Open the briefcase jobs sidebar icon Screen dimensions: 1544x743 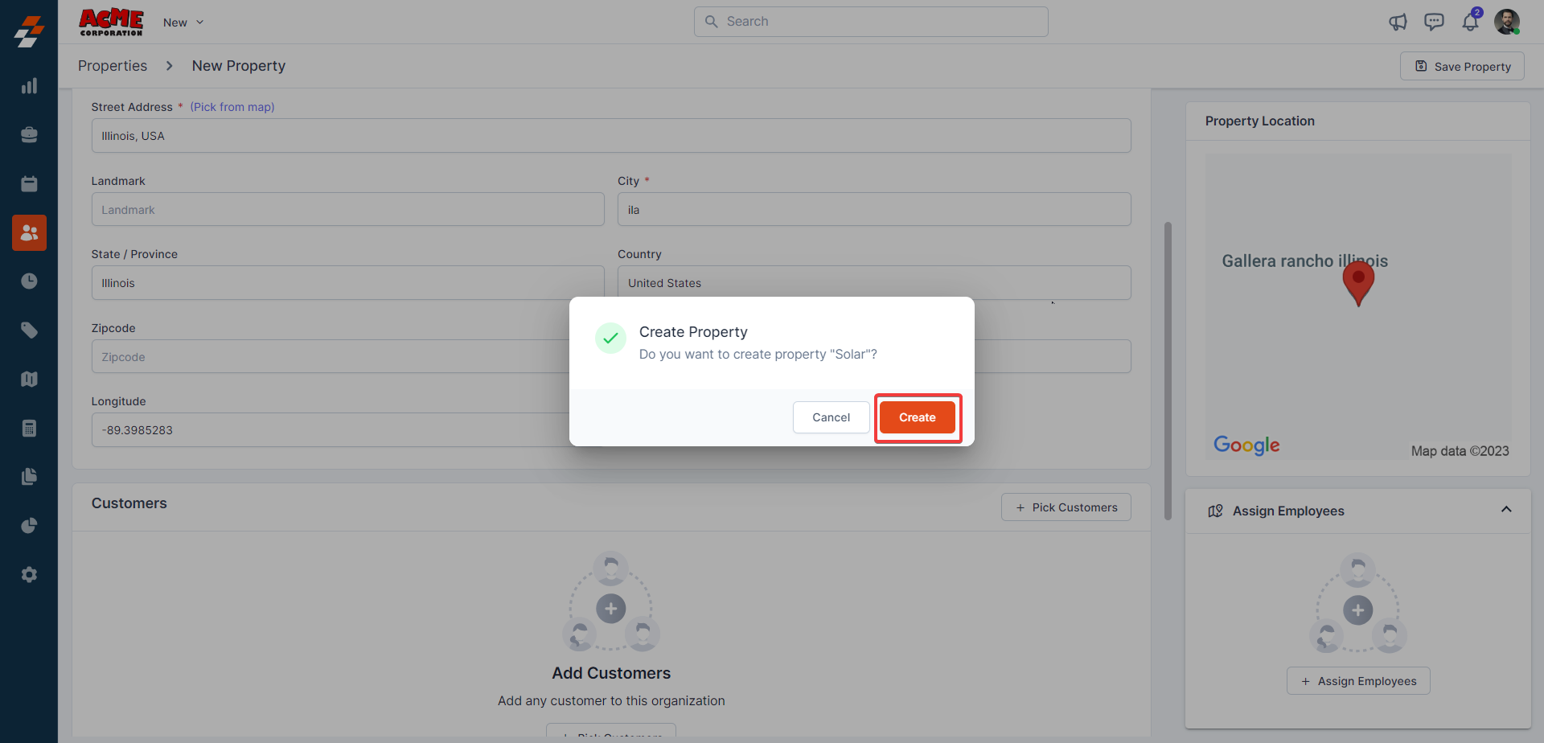pos(29,135)
